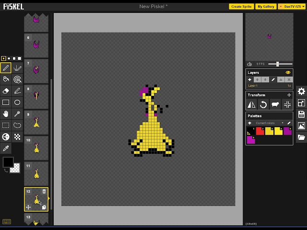This screenshot has height=230, width=307.
Task: Select the Circle tool
Action: pyautogui.click(x=17, y=102)
